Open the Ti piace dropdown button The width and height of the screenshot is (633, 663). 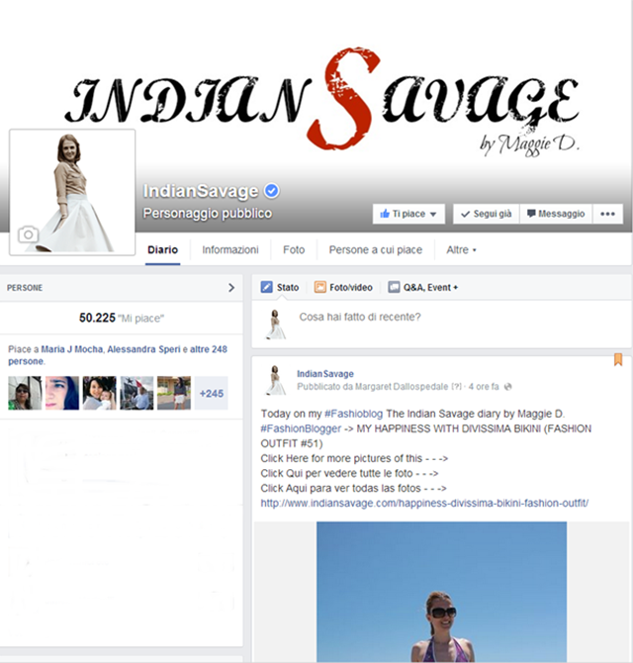click(408, 214)
